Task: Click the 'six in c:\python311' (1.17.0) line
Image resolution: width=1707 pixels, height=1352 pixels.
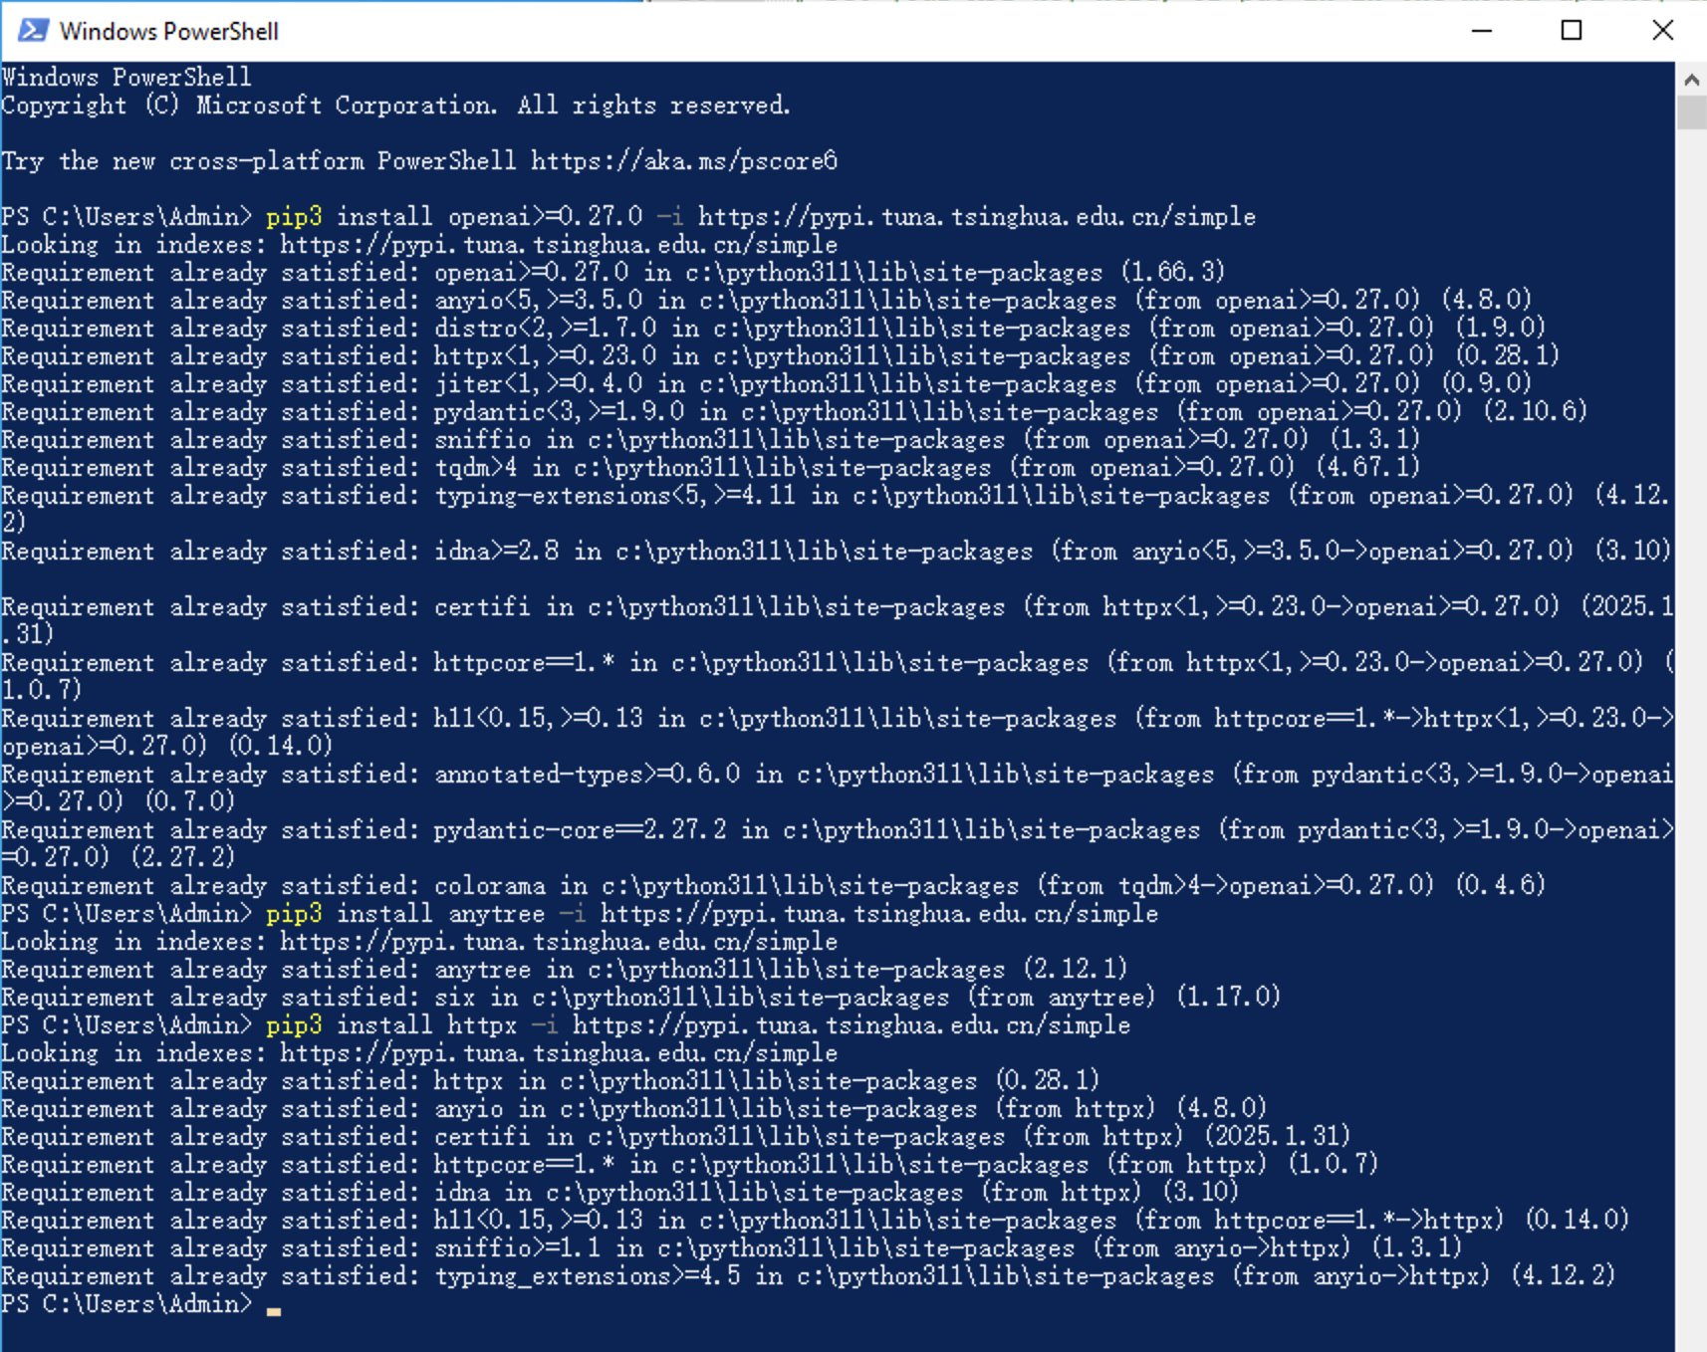Action: 641,998
